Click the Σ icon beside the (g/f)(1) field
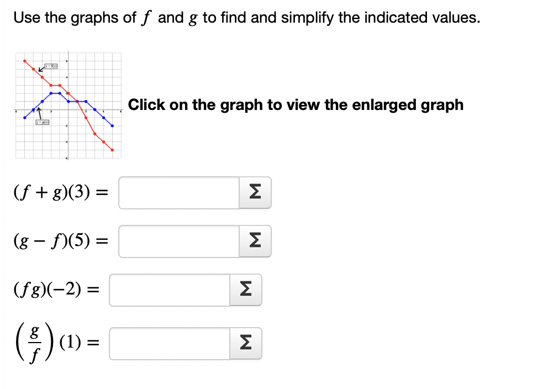This screenshot has width=548, height=389. (246, 344)
